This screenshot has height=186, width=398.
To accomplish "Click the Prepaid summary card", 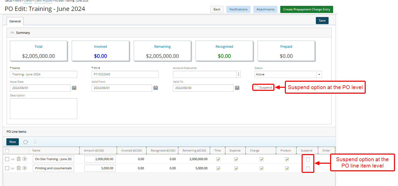I will (x=286, y=51).
